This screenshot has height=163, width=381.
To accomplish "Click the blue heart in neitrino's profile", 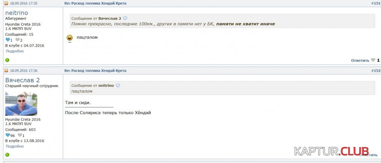I will tap(8, 40).
